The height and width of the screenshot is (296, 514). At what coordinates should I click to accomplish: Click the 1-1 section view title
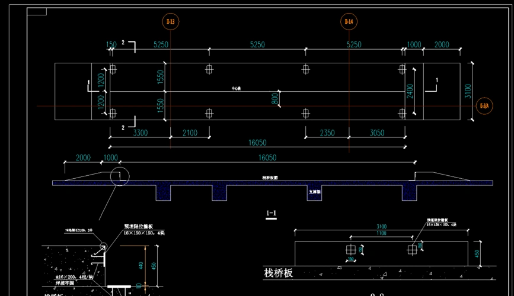point(272,213)
